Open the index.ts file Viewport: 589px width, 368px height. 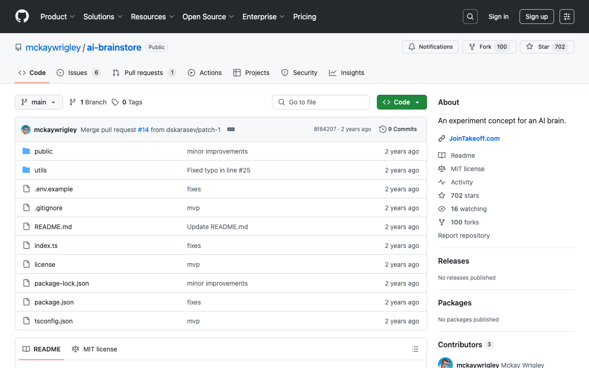tap(46, 246)
